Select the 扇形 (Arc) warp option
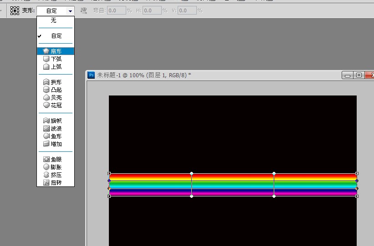374x246 pixels. pyautogui.click(x=56, y=51)
